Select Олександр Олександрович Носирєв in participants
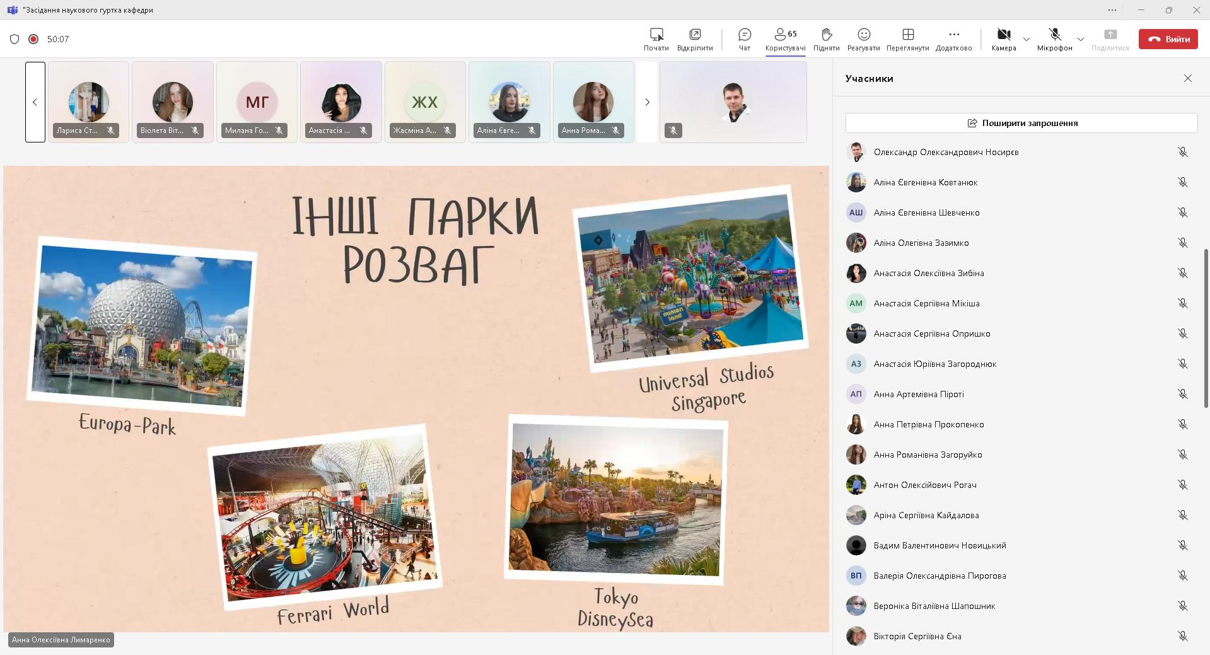The height and width of the screenshot is (655, 1210). click(x=1021, y=152)
